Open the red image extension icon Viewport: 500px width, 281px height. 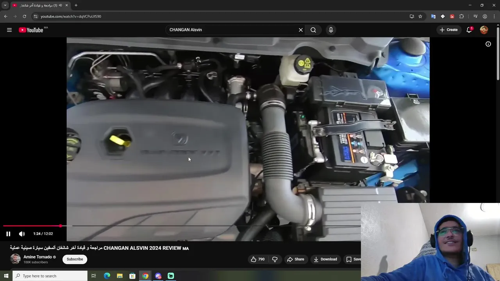[x=452, y=16]
